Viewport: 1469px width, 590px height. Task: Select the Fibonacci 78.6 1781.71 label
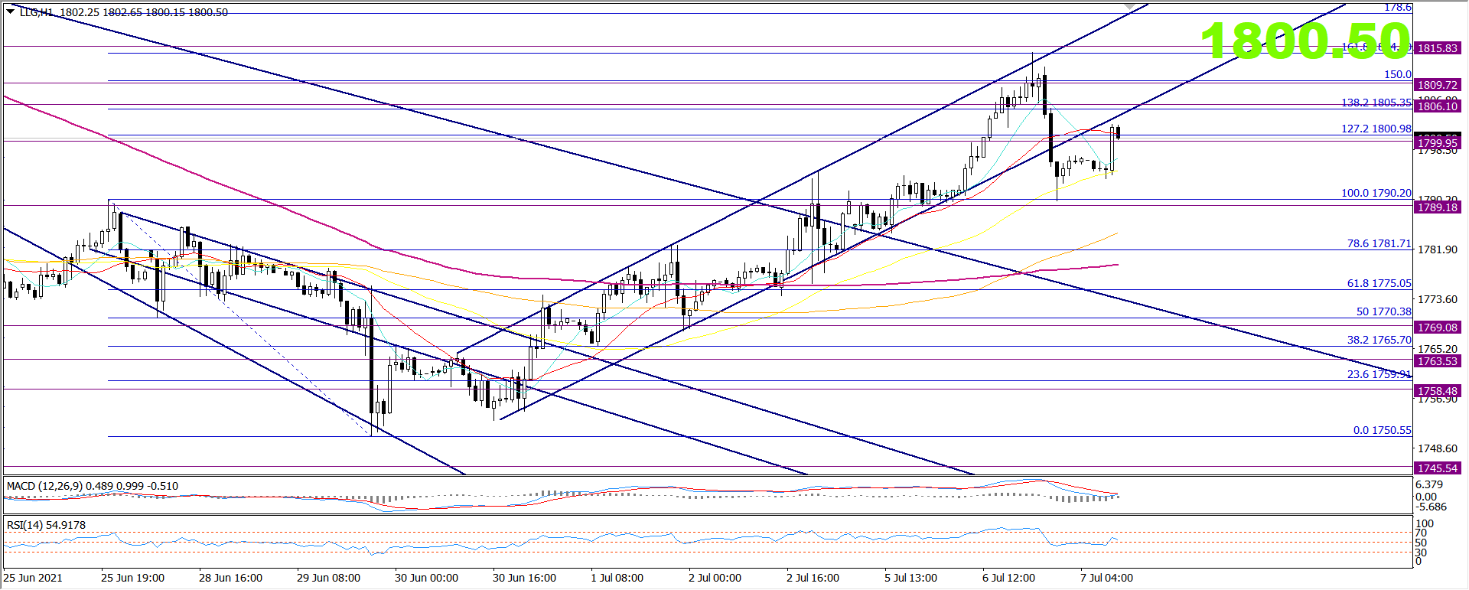click(x=1379, y=243)
